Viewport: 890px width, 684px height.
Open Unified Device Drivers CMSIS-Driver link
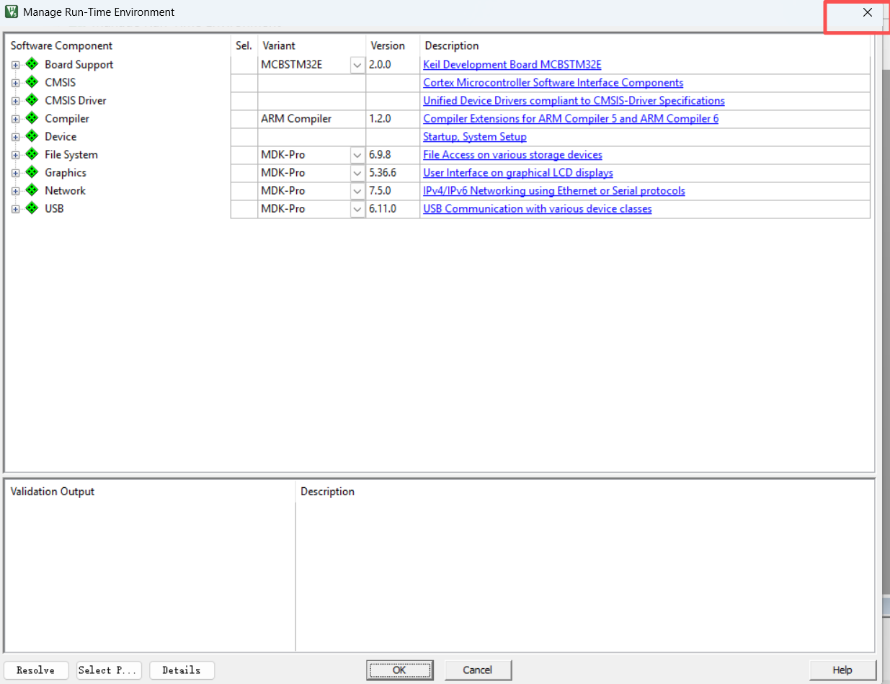pos(574,101)
